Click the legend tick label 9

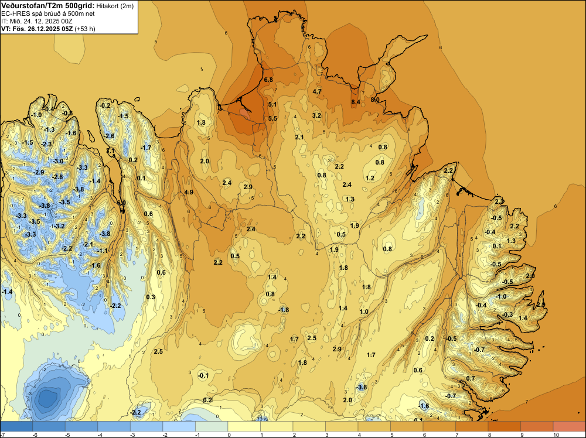[x=522, y=435]
